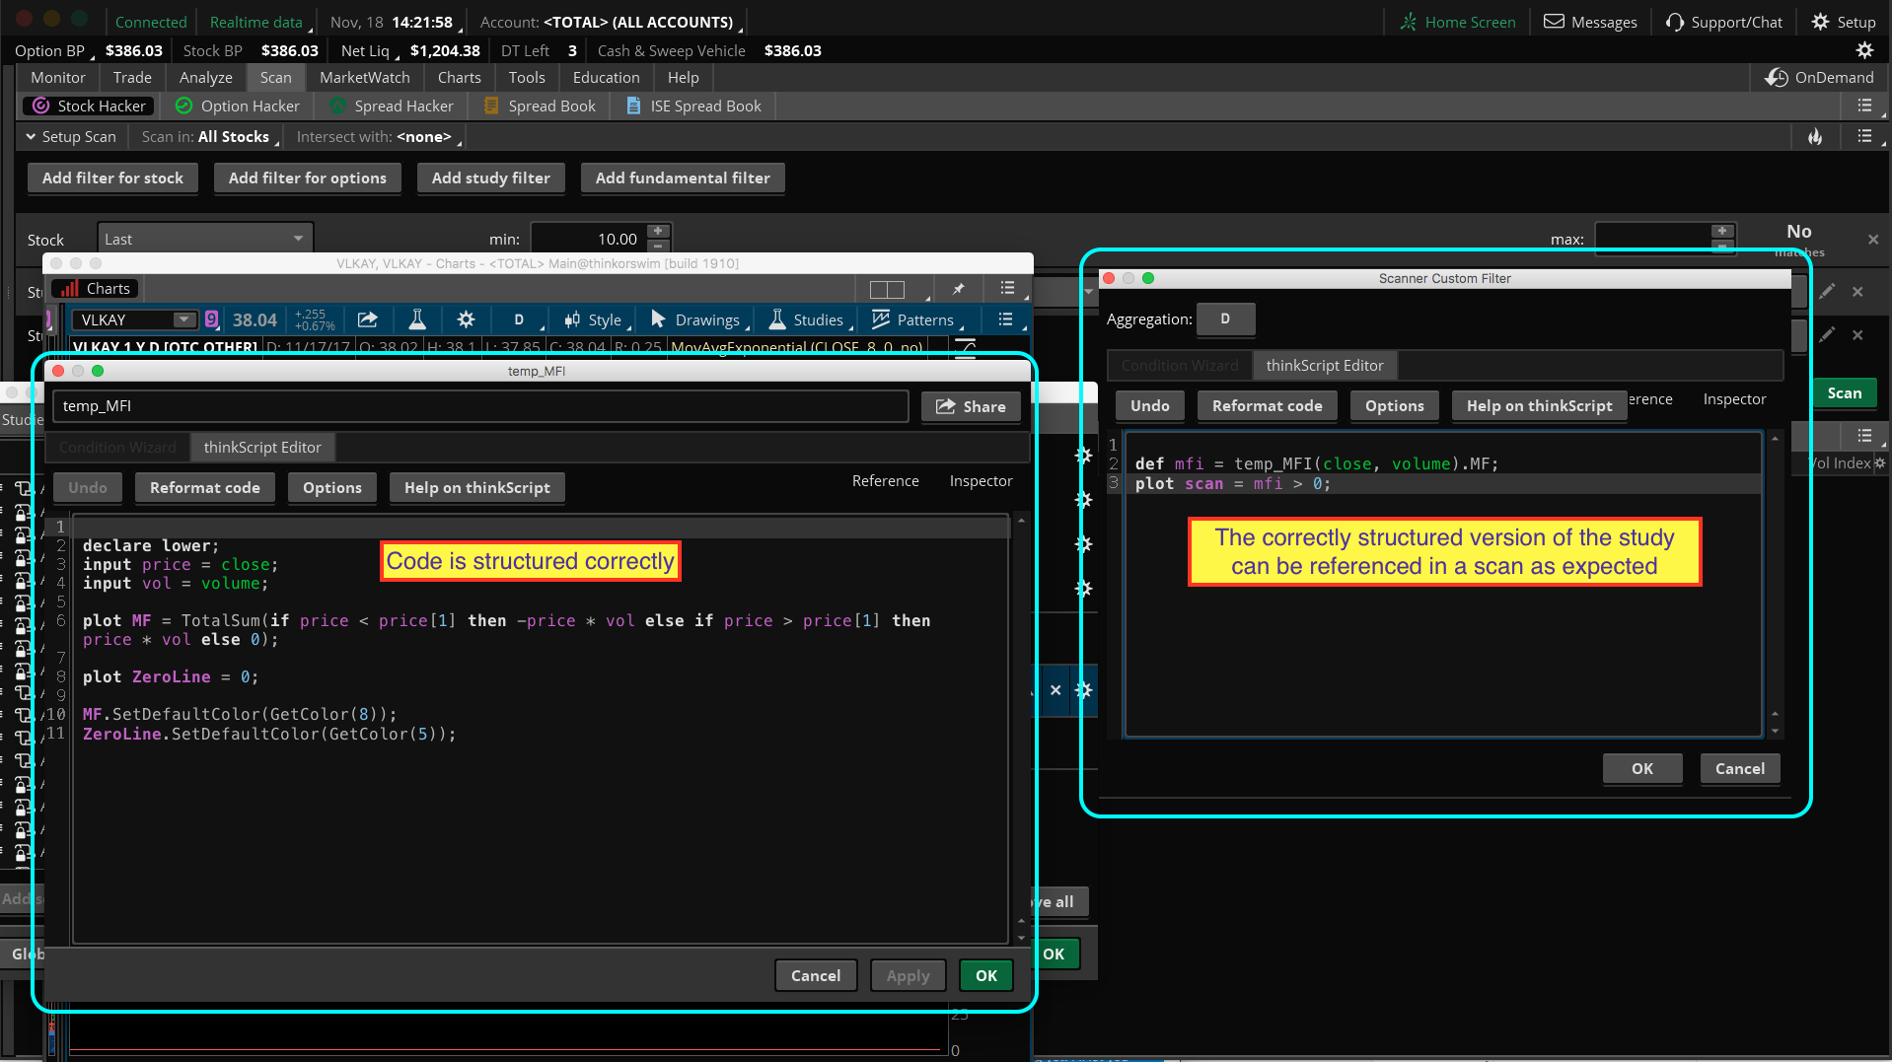Image resolution: width=1892 pixels, height=1062 pixels.
Task: Open the Trade menu tab
Action: [x=132, y=77]
